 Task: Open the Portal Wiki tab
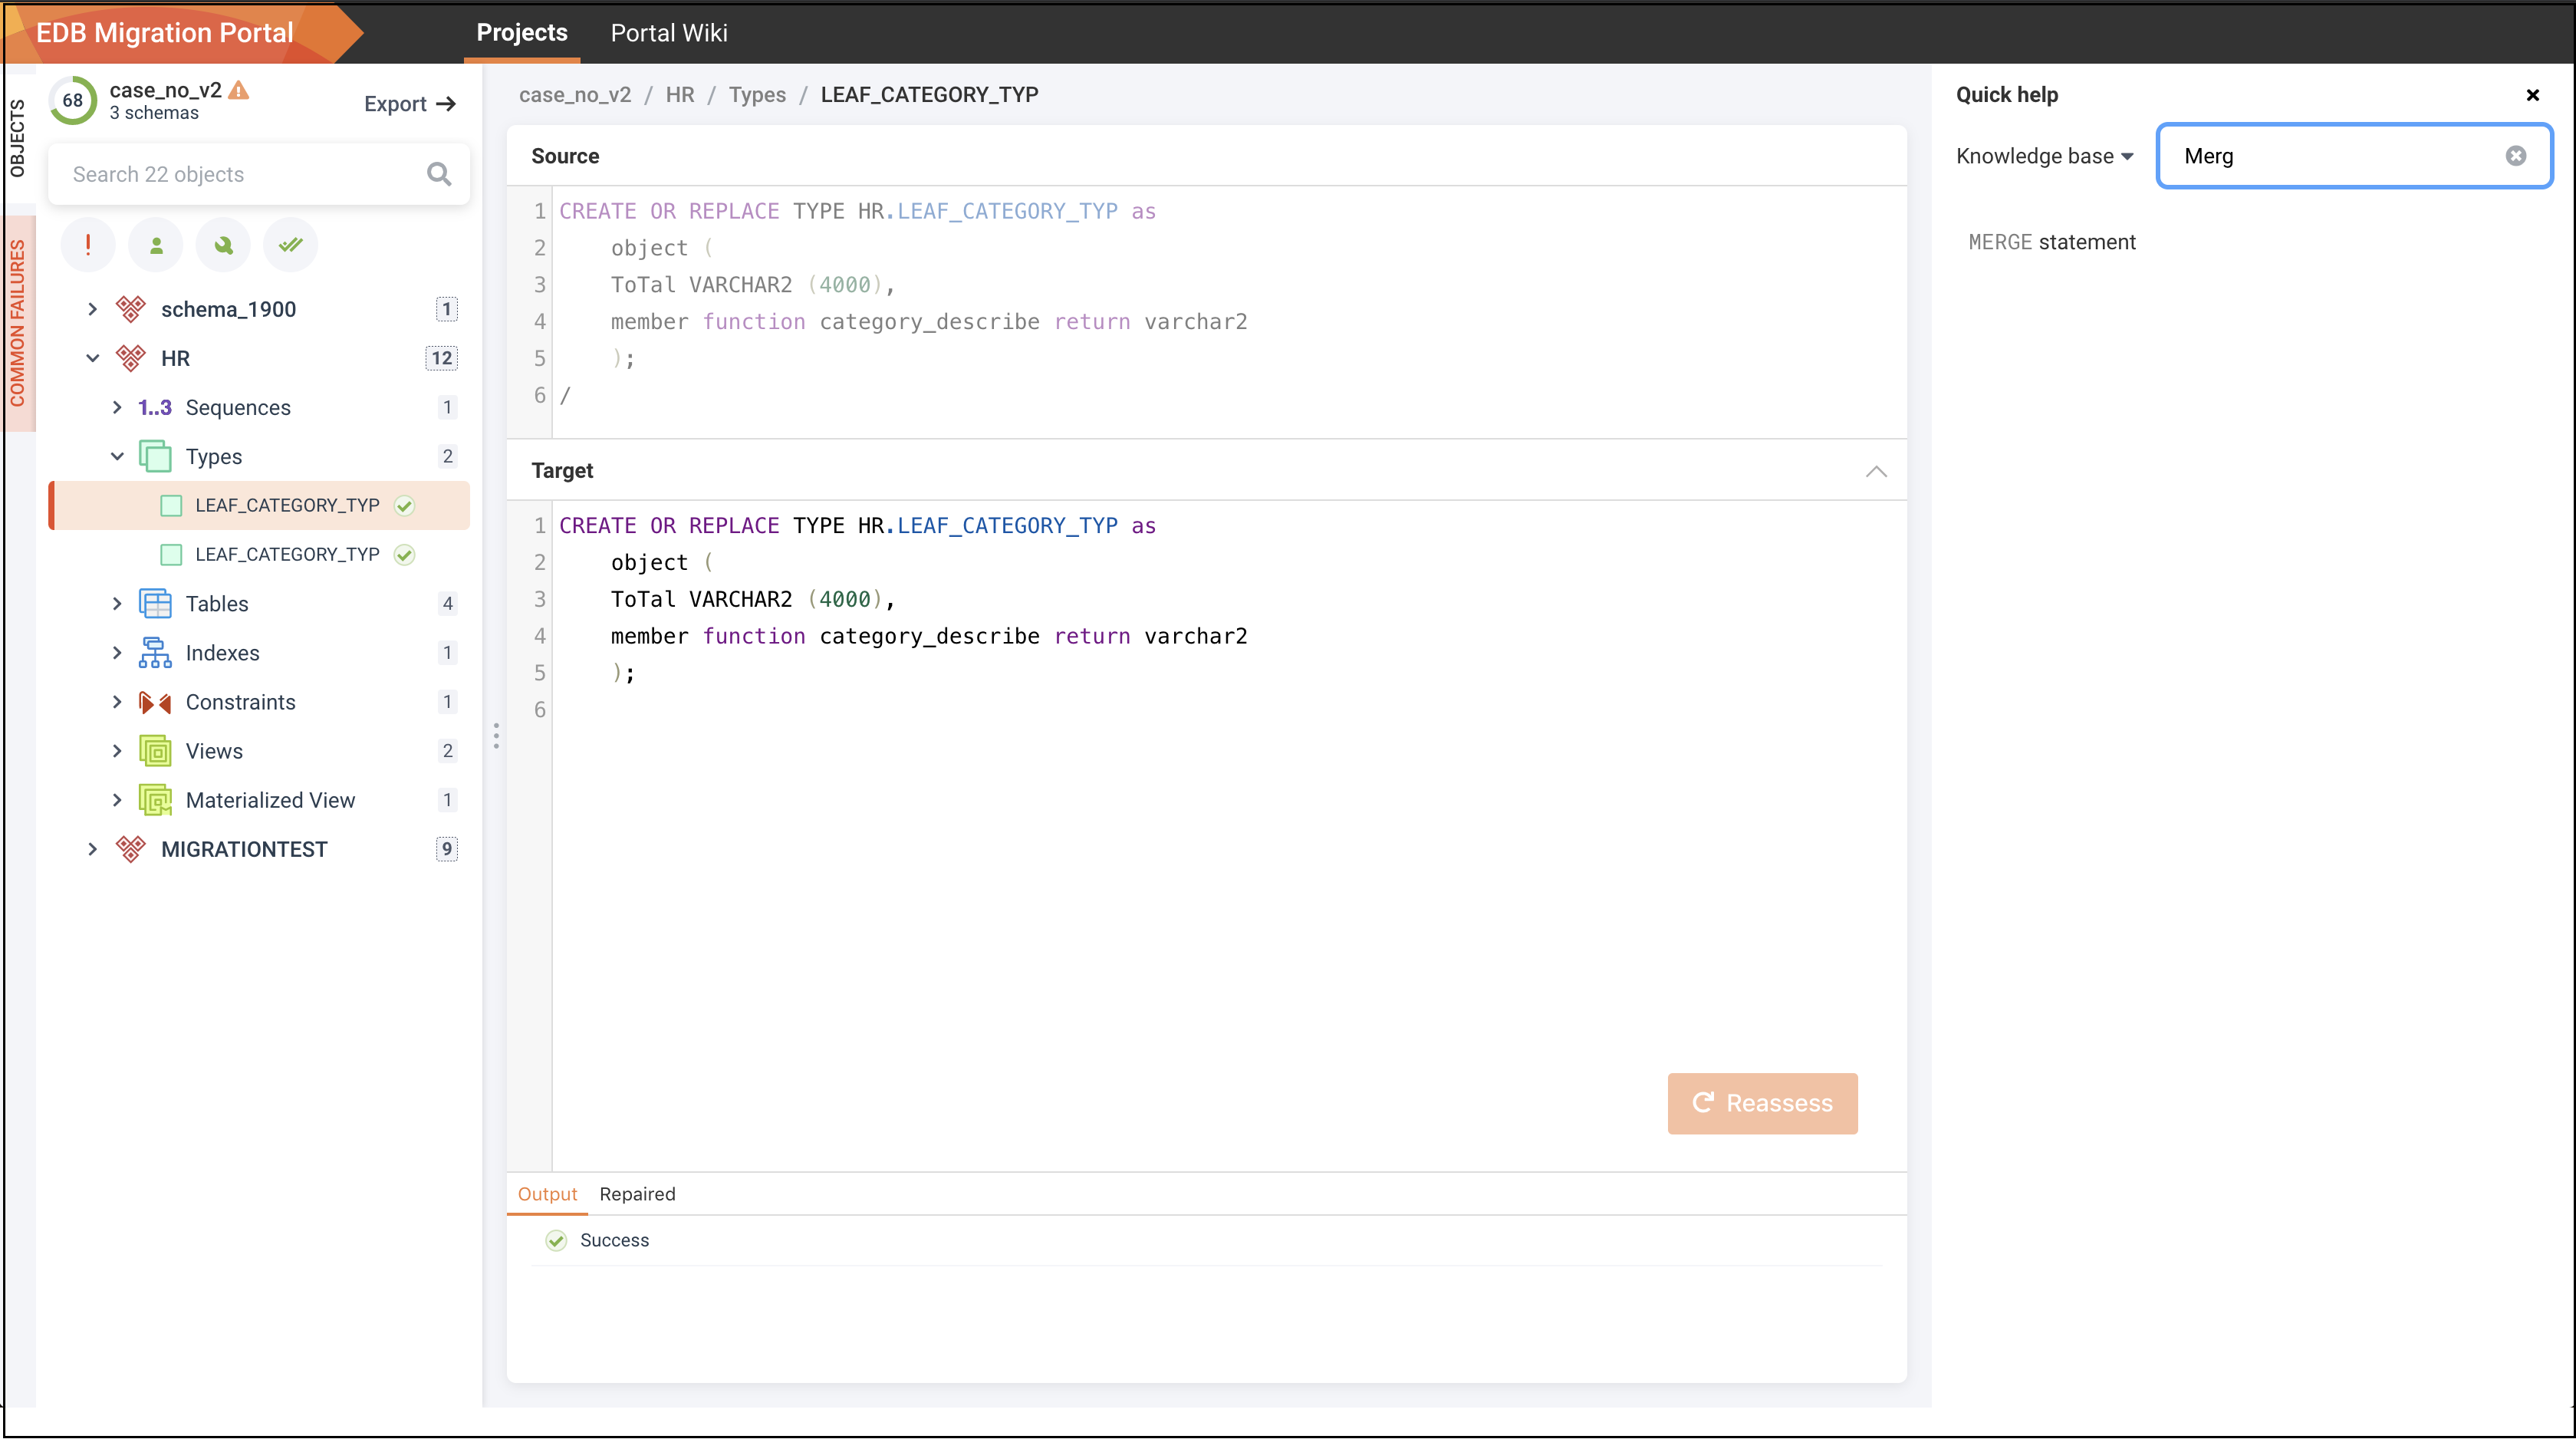coord(669,32)
